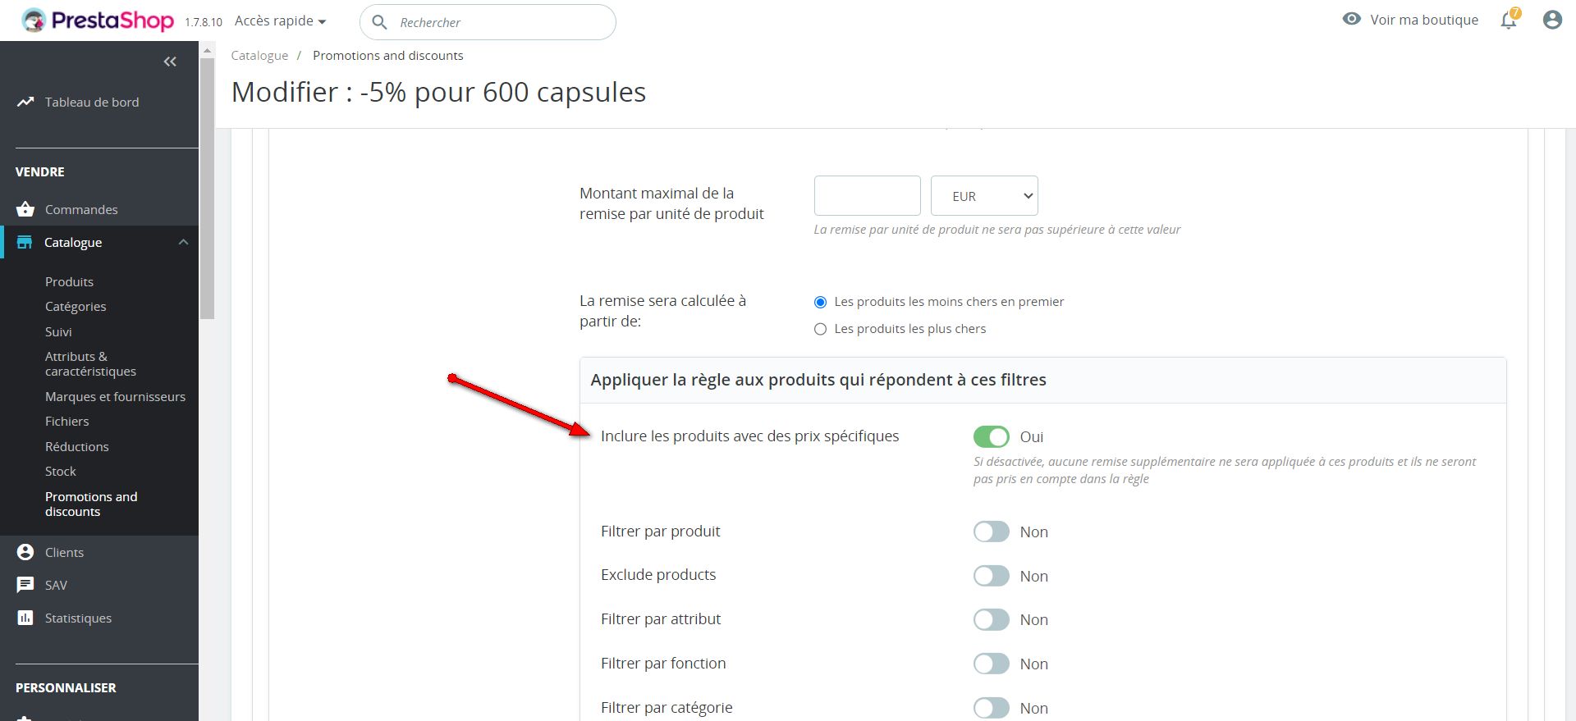Click the PrestaShop logo
The height and width of the screenshot is (721, 1576).
pyautogui.click(x=98, y=21)
